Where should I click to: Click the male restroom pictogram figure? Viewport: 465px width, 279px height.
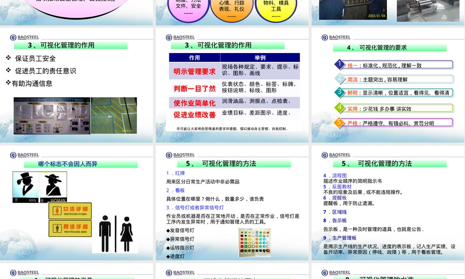pyautogui.click(x=105, y=234)
